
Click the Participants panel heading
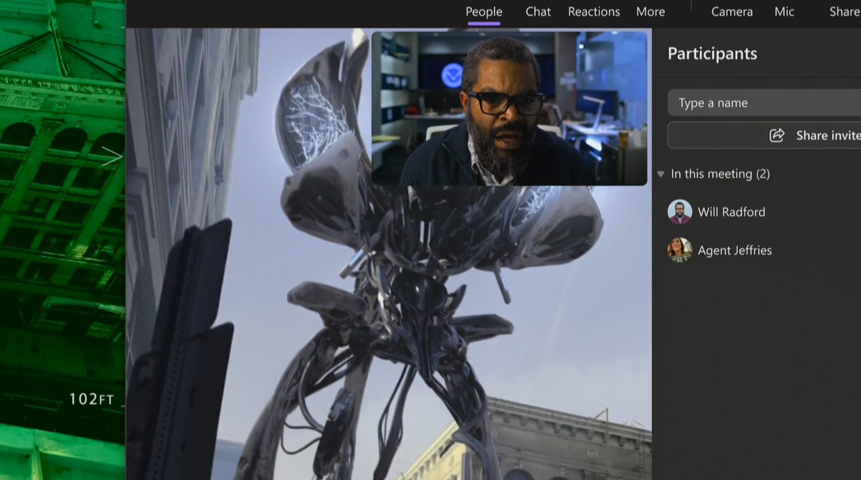click(x=712, y=54)
